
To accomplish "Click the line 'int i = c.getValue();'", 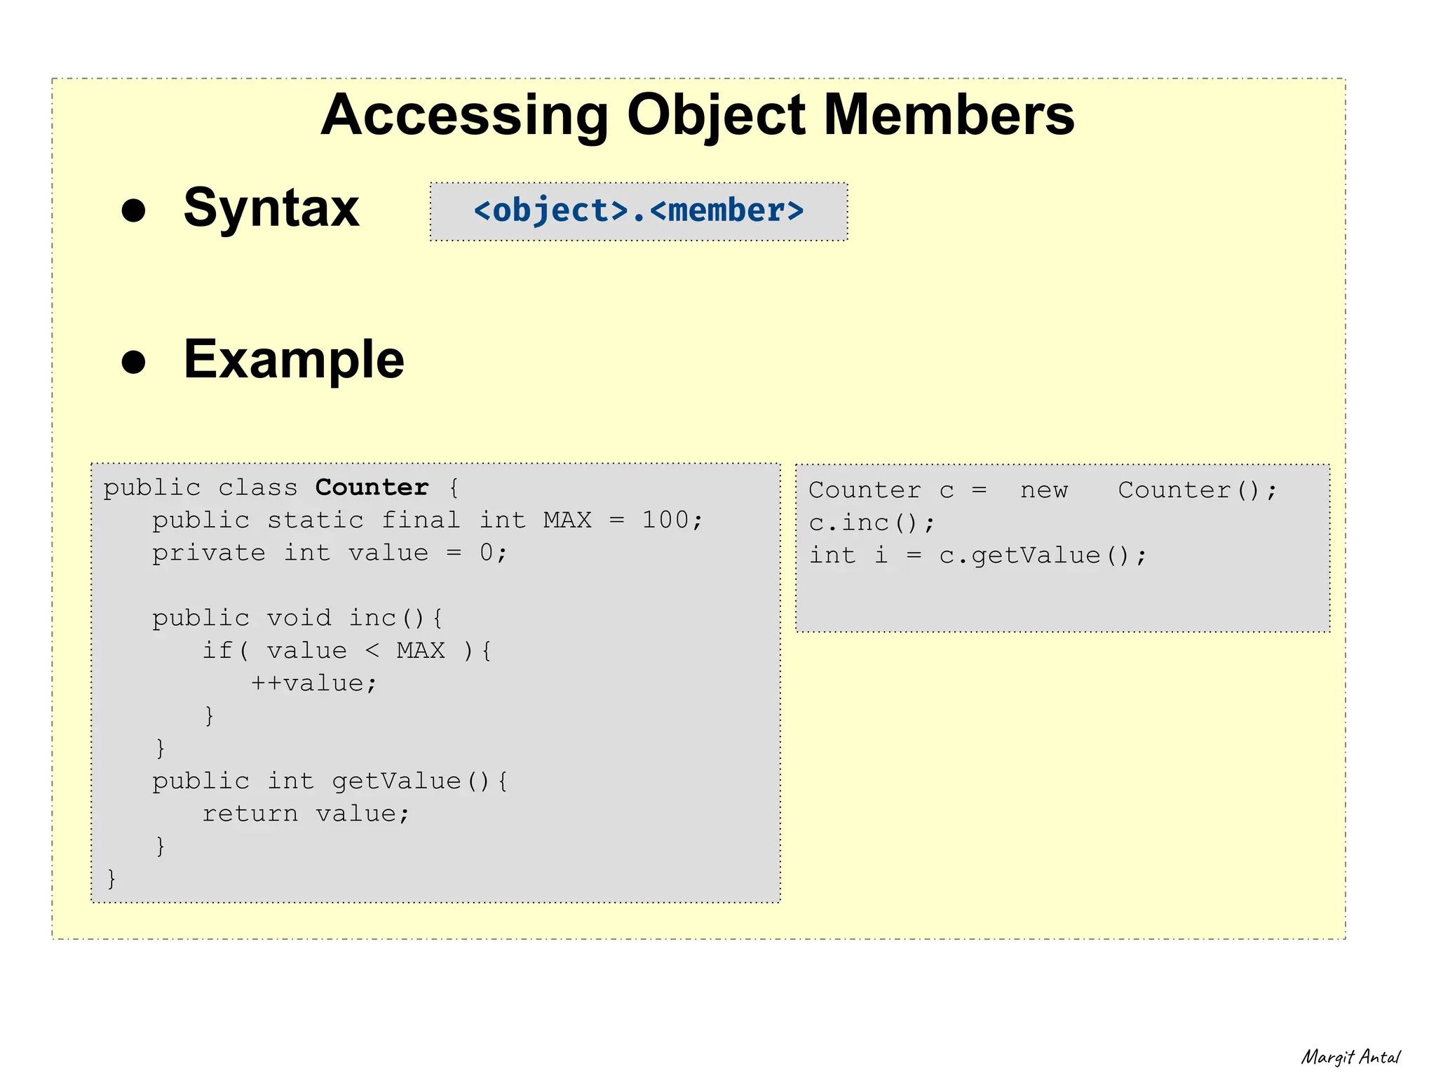I will (978, 555).
